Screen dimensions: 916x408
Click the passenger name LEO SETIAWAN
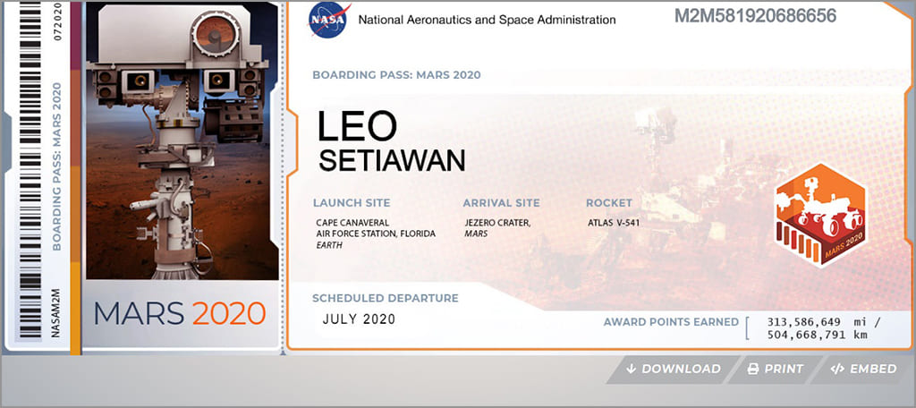click(x=392, y=143)
